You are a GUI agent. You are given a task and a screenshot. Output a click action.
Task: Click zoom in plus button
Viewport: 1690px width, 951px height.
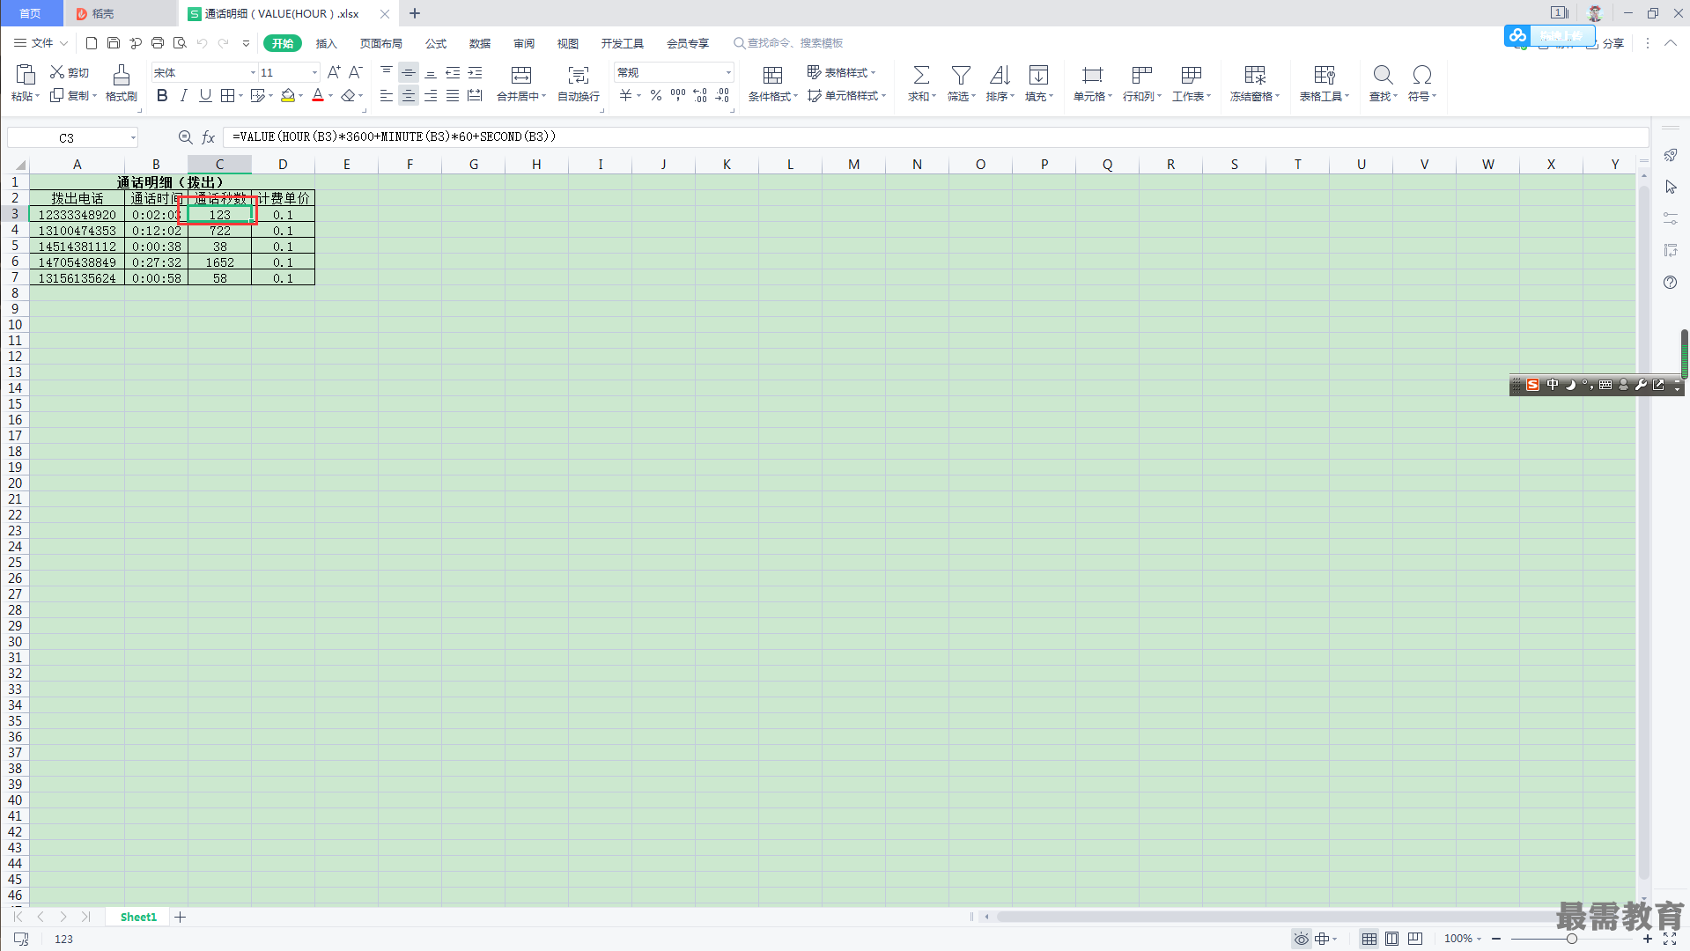[x=1648, y=939]
